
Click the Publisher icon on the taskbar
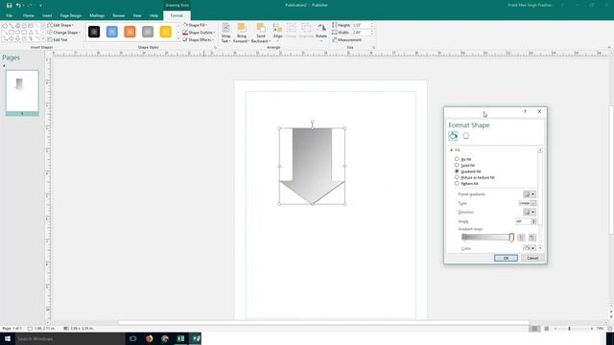click(x=196, y=338)
